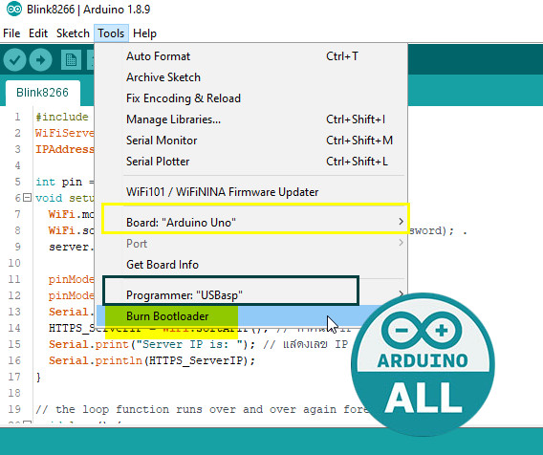Click the loop function comment on line 19
543x455 pixels.
click(x=202, y=409)
